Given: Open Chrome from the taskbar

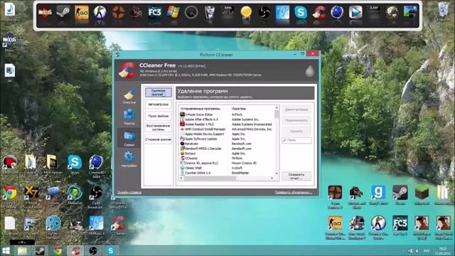Looking at the screenshot, I should coord(58,251).
